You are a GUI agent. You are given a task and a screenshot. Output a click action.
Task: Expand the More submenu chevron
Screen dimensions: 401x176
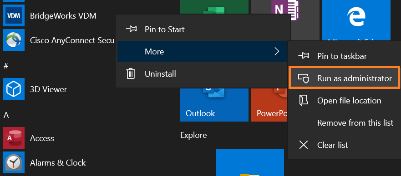[x=277, y=51]
